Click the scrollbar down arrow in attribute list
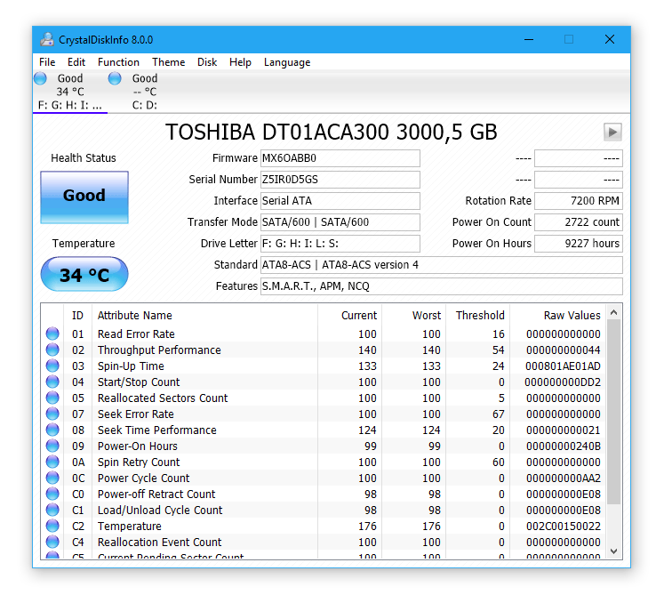Image resolution: width=664 pixels, height=603 pixels. [613, 551]
